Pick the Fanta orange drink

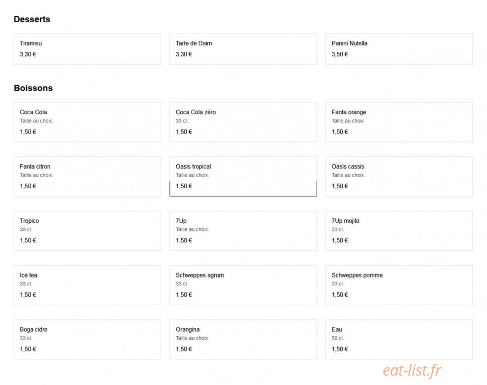coord(399,122)
